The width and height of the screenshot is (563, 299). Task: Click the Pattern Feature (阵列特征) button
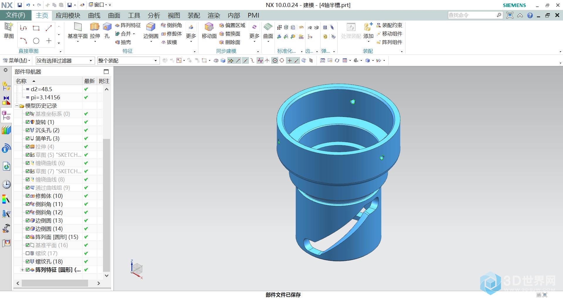coord(128,25)
